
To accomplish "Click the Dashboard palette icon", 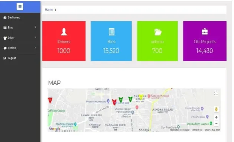I will pyautogui.click(x=5, y=17).
